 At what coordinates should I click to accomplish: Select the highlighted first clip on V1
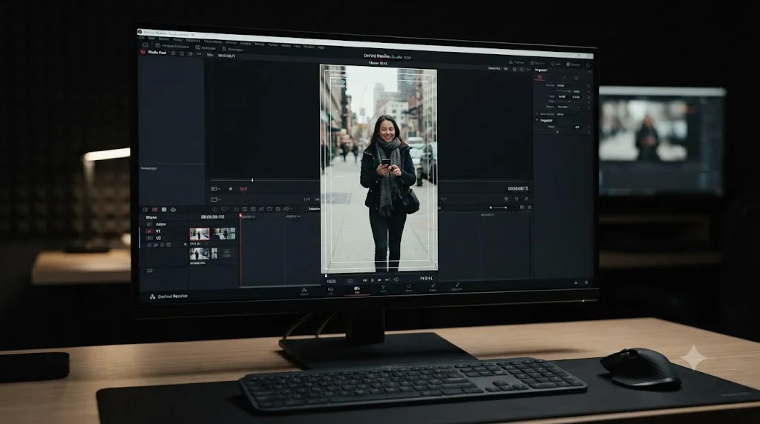(x=200, y=233)
